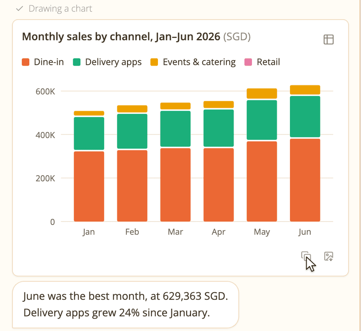Select the Jun Delivery apps bar segment
This screenshot has width=361, height=331.
[x=305, y=117]
